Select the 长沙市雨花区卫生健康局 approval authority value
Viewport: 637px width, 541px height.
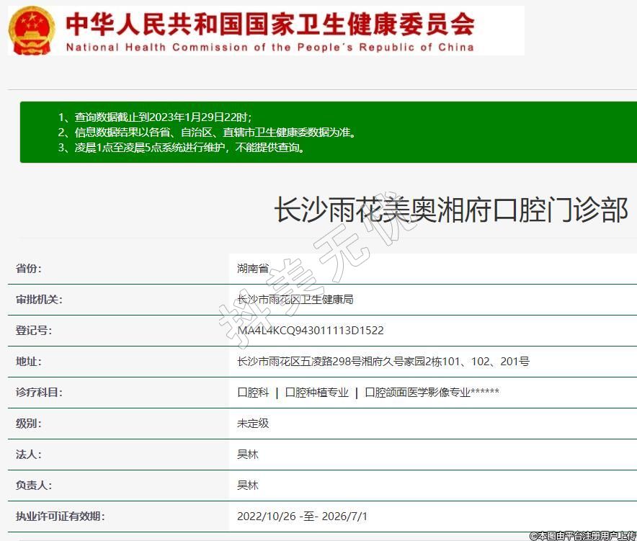pyautogui.click(x=295, y=300)
